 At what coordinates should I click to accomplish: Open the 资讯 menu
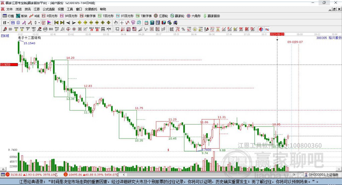pos(28,9)
